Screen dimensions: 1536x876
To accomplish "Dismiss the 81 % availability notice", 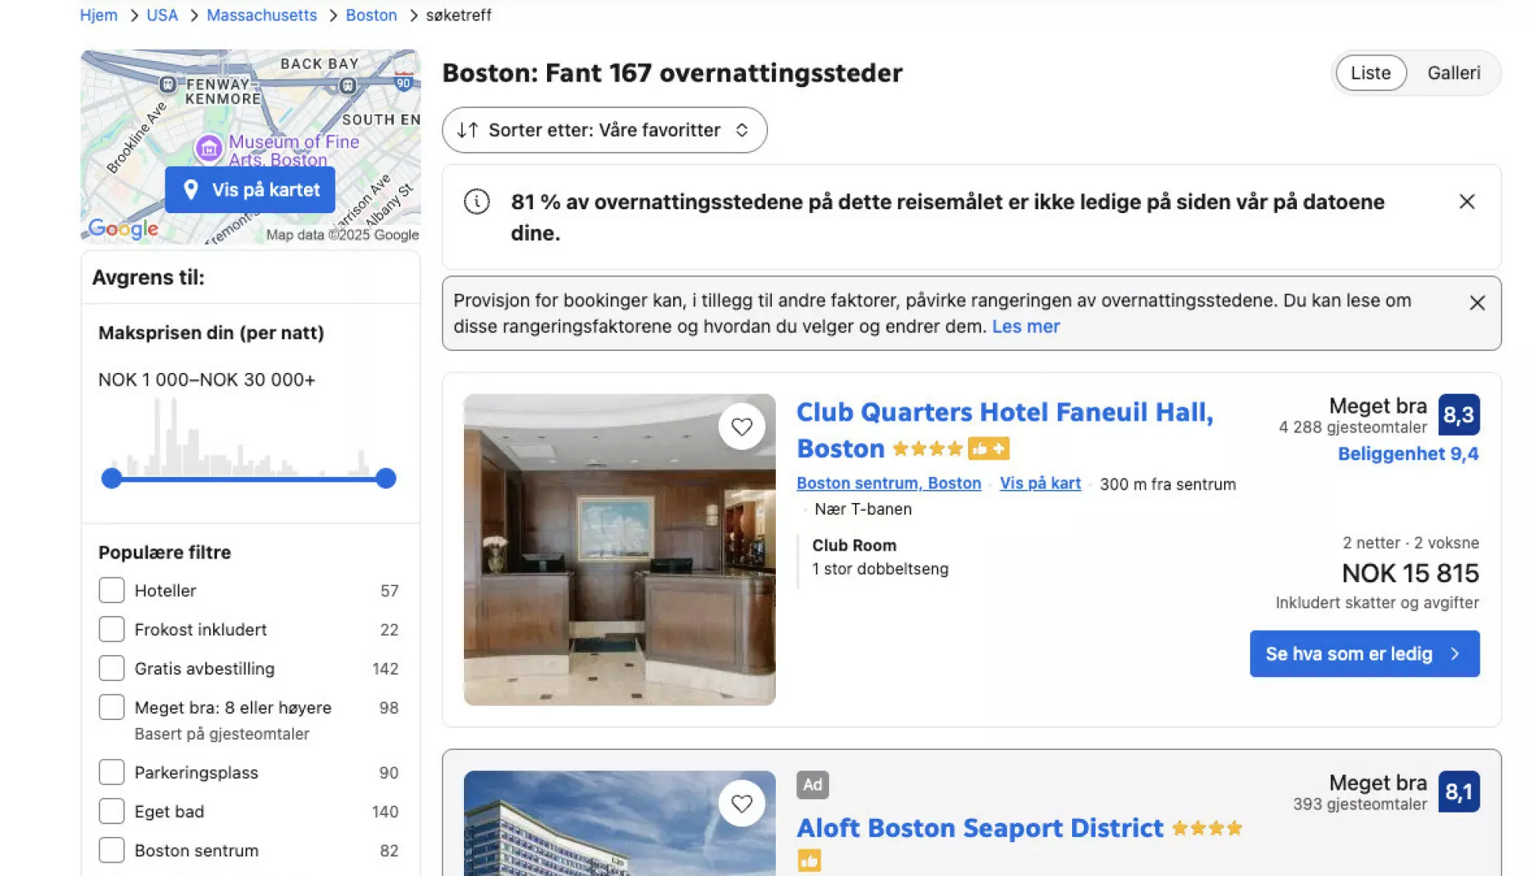I will pyautogui.click(x=1467, y=202).
